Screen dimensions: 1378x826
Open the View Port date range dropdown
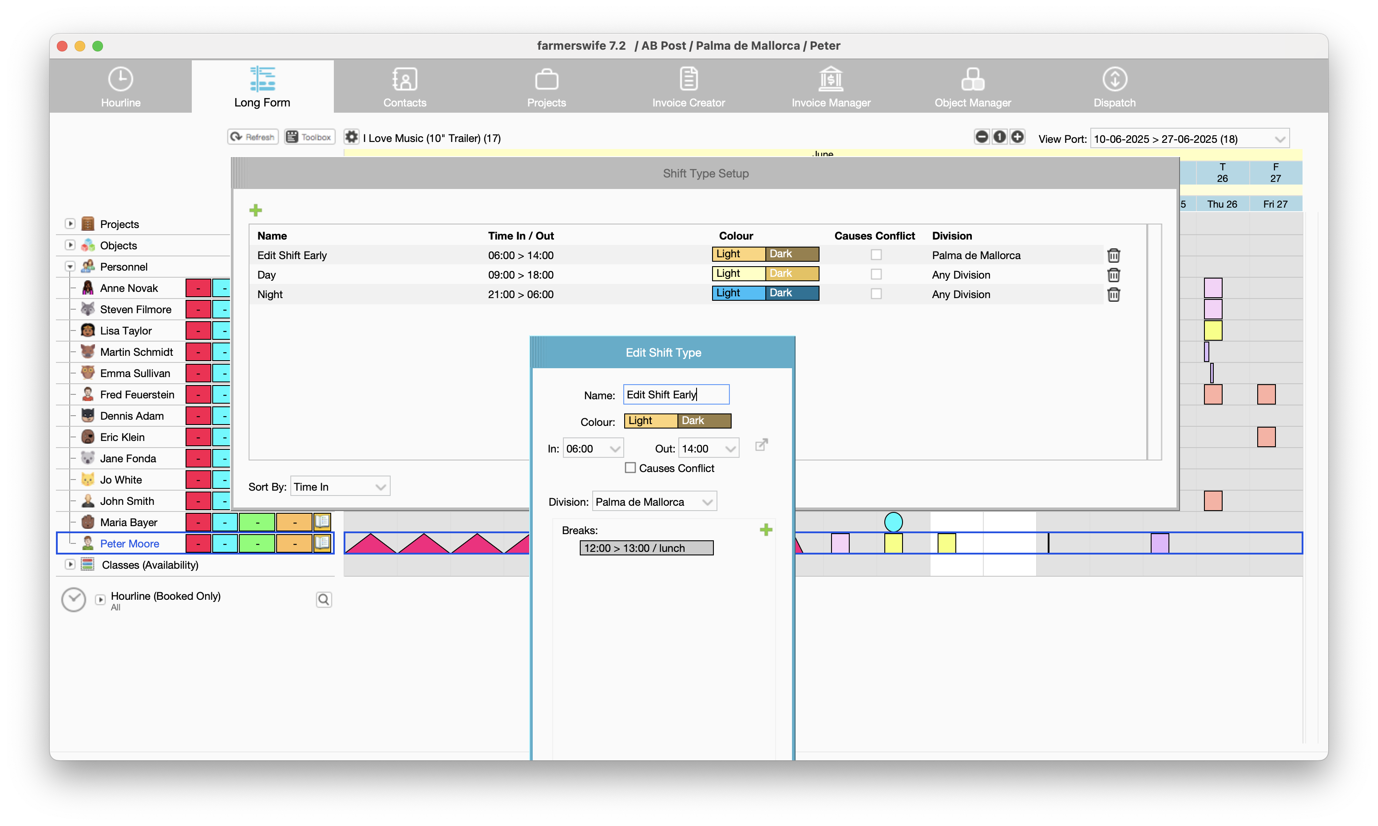[x=1189, y=138]
